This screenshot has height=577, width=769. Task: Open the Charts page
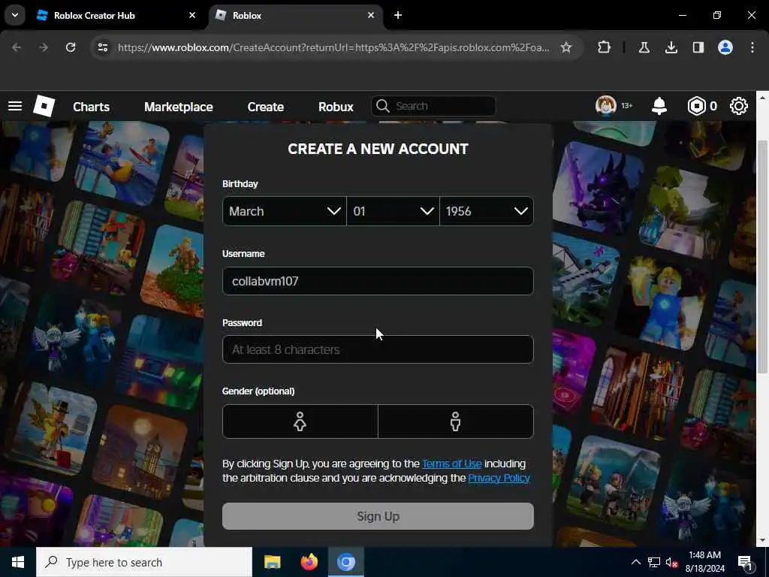point(91,107)
